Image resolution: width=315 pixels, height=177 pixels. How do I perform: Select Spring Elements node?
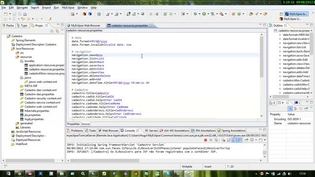[26, 40]
